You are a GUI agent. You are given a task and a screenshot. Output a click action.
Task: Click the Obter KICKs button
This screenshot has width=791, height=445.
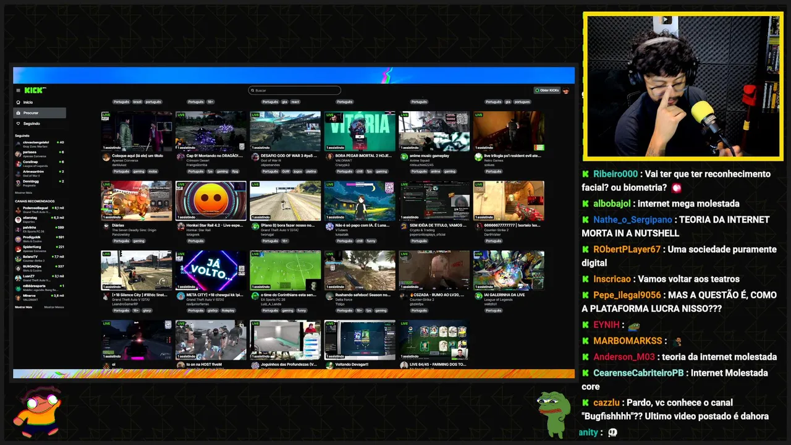[546, 90]
